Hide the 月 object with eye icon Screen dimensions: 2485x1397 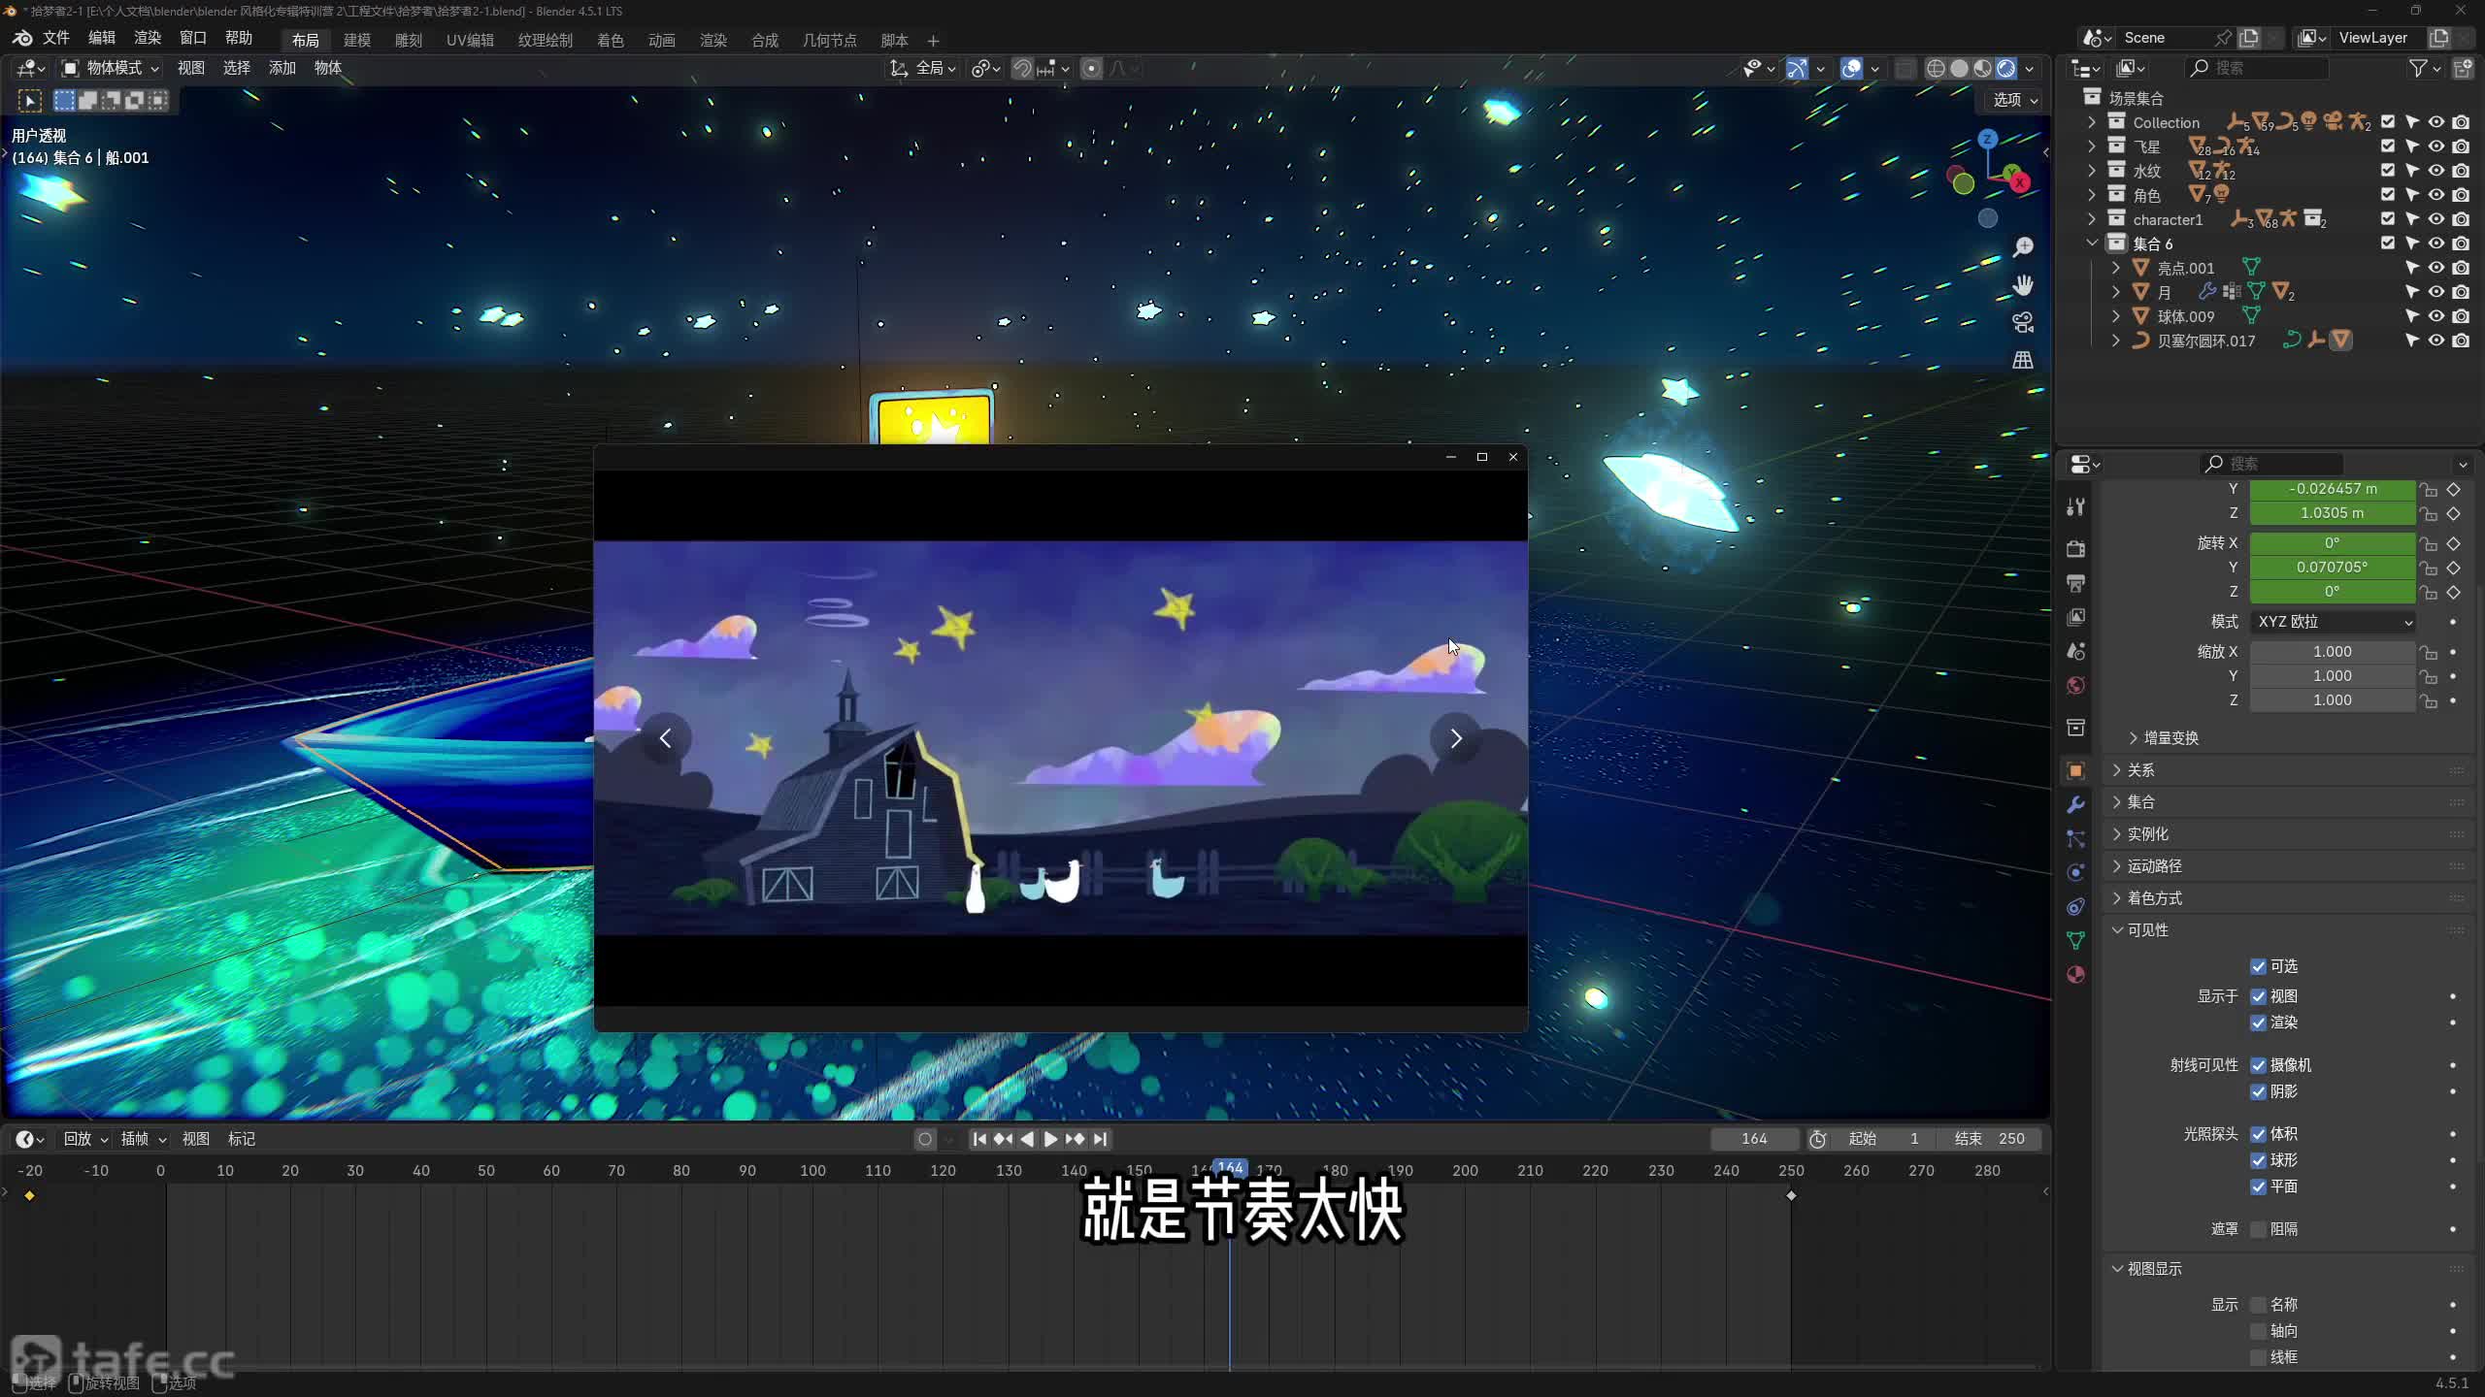(x=2436, y=292)
